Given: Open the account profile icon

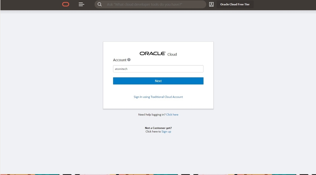Looking at the screenshot, I should click(211, 4).
